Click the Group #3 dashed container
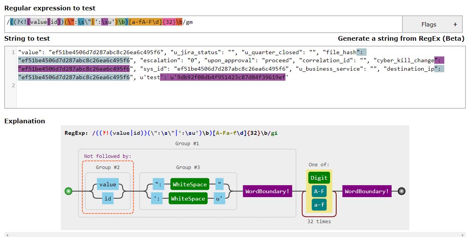The image size is (472, 237). (187, 167)
